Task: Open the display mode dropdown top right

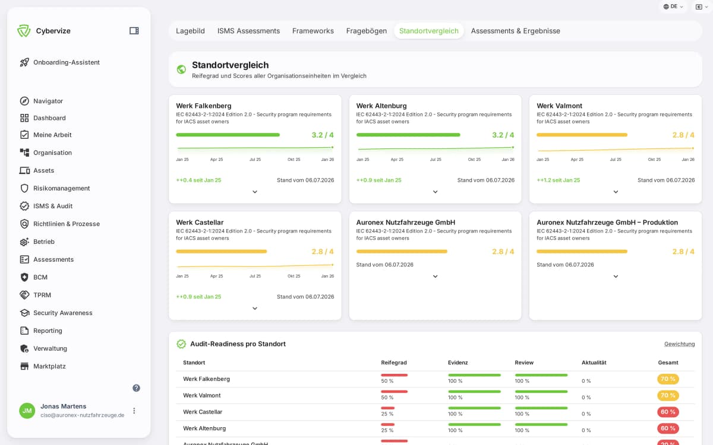Action: [x=701, y=7]
